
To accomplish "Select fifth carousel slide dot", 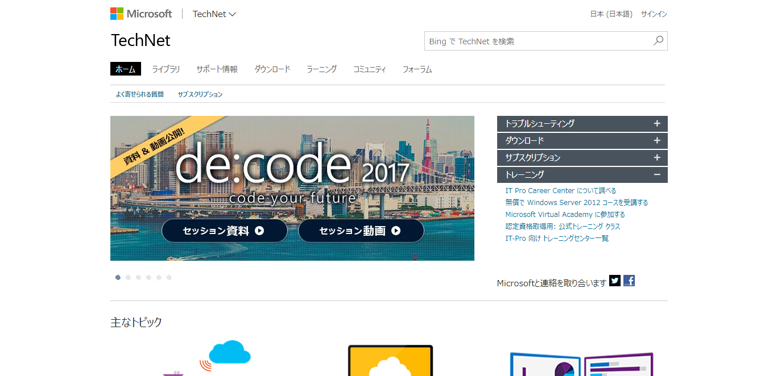I will point(159,277).
